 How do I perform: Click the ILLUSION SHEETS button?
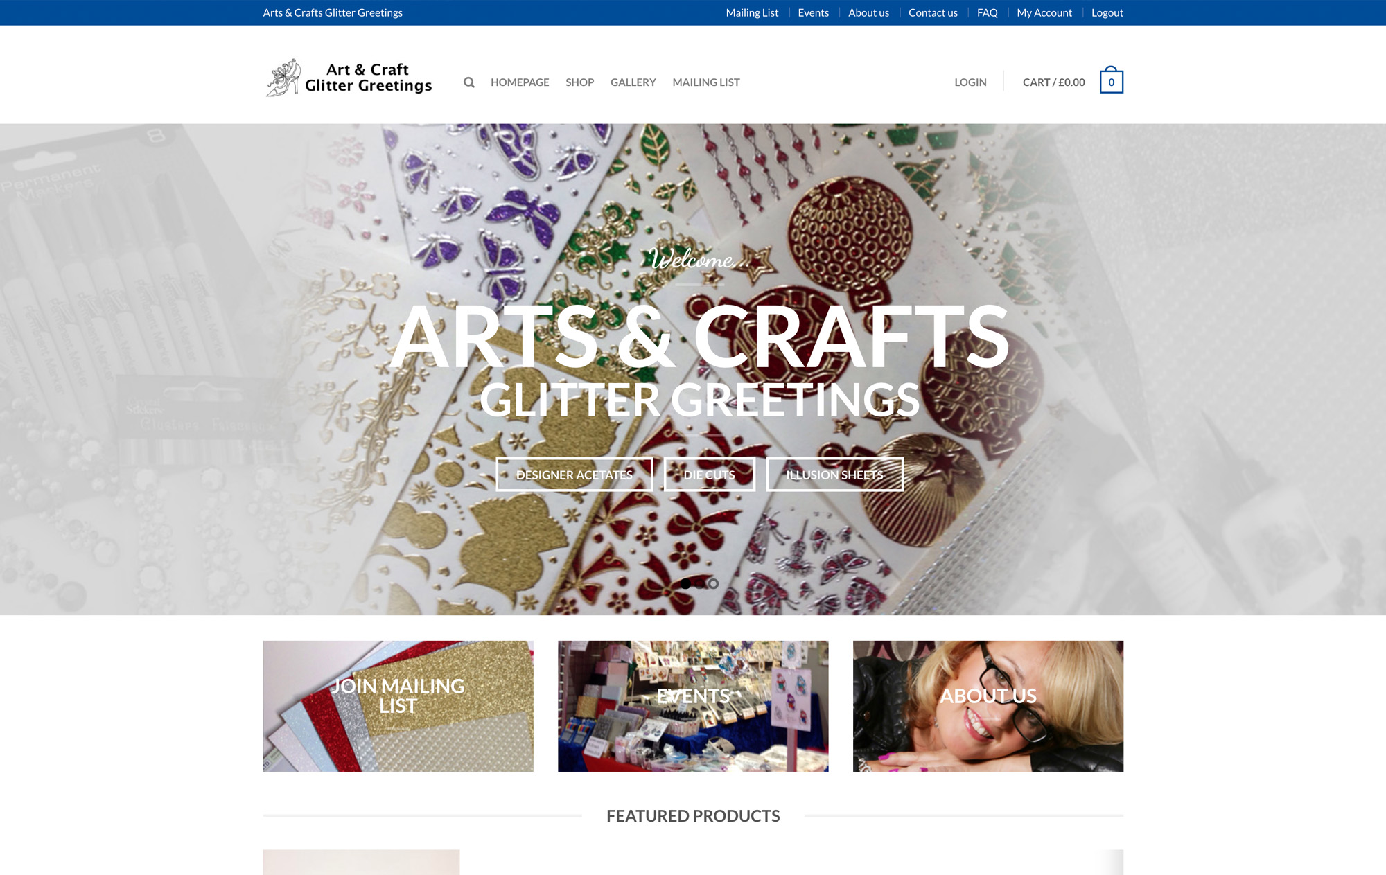click(835, 475)
